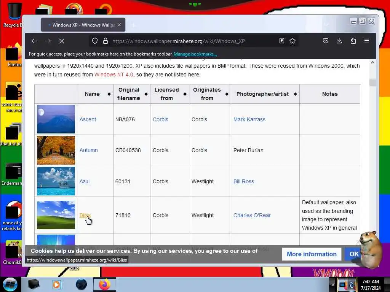Open the Enderman desktop icon
This screenshot has width=390, height=292.
tap(13, 174)
